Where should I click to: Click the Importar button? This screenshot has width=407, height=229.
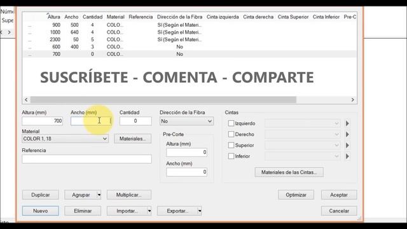click(x=127, y=211)
